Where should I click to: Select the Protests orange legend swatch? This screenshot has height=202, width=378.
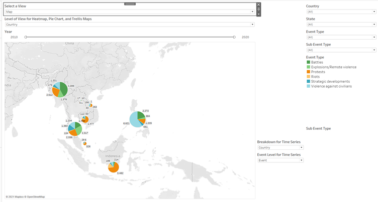click(308, 72)
